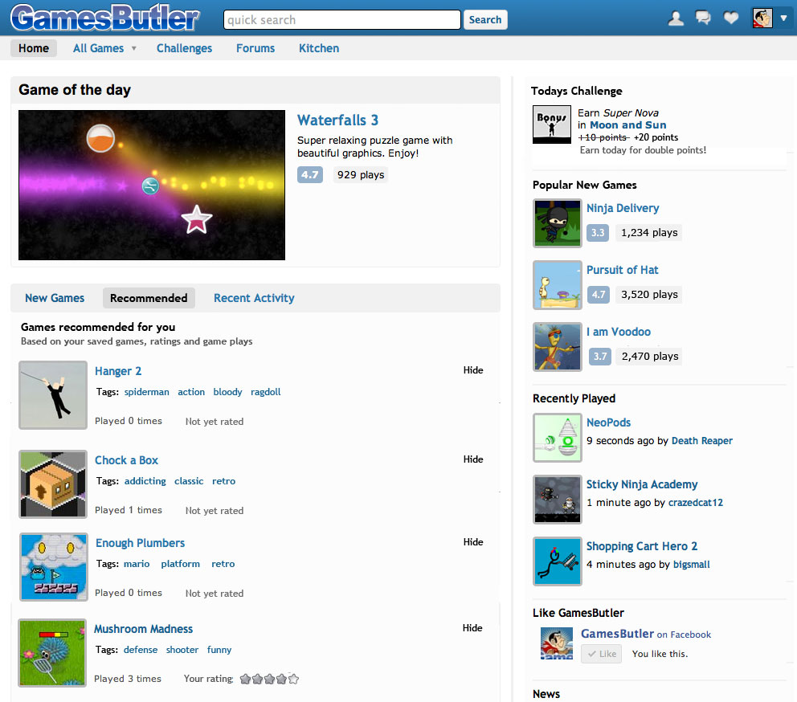Switch to the New Games tab
The height and width of the screenshot is (702, 797).
[55, 298]
